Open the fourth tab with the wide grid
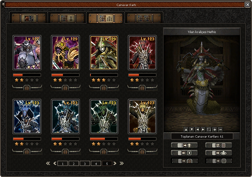This screenshot has height=177, width=252. click(x=144, y=18)
